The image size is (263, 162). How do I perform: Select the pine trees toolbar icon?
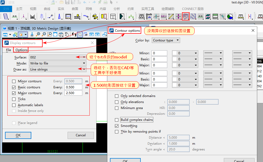(x=131, y=17)
